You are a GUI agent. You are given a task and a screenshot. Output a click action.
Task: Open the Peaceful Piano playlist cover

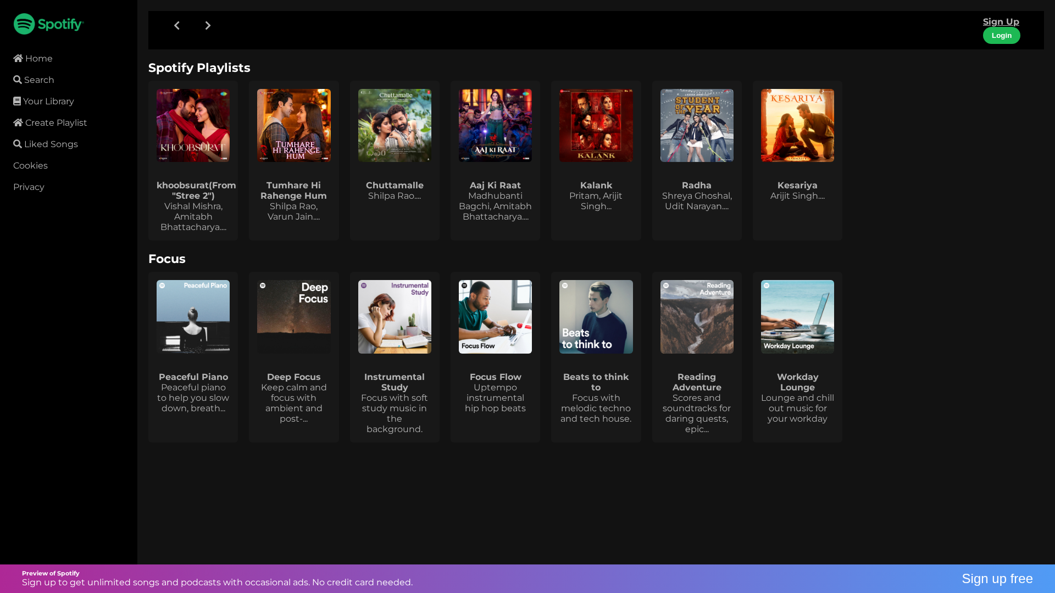click(193, 317)
